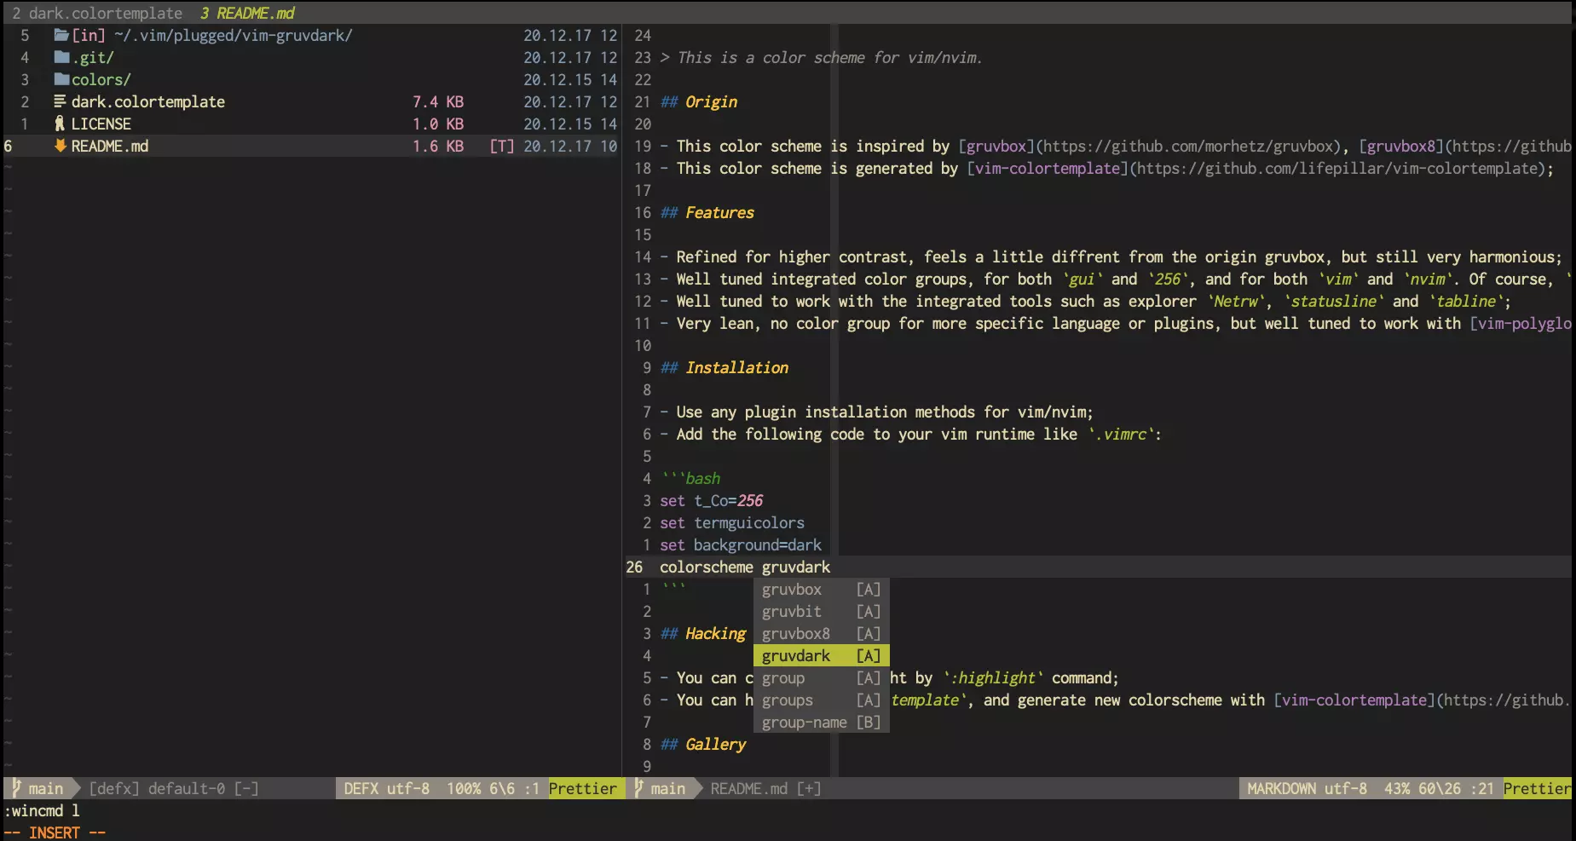Click 'DEFX utf-8' statusline segment

pyautogui.click(x=387, y=789)
